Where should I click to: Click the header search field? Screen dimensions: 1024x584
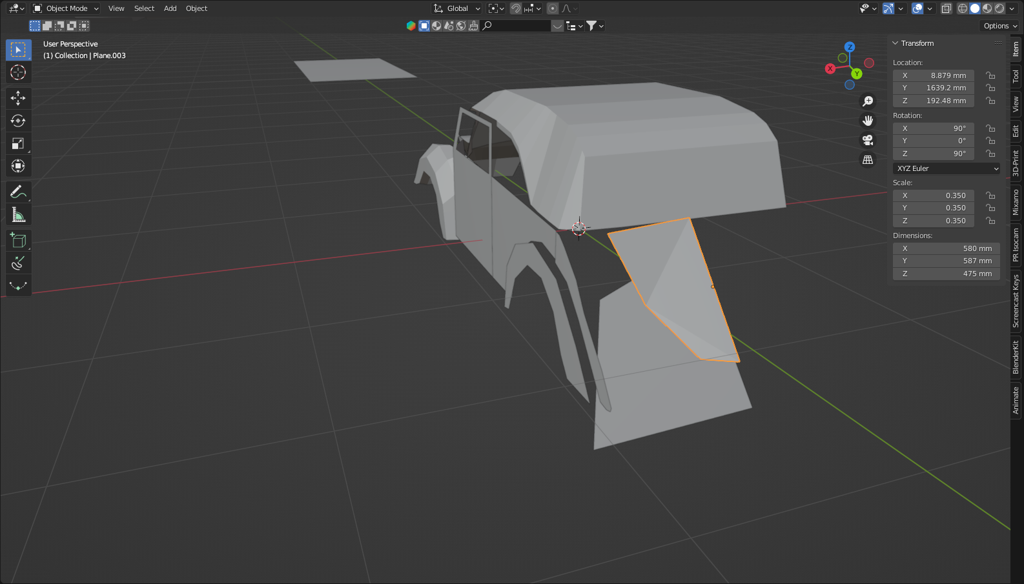pos(517,26)
